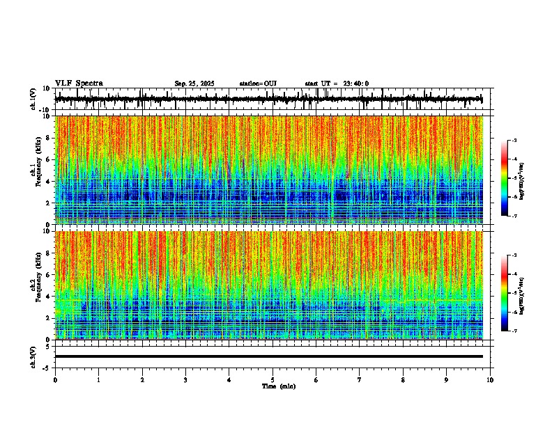Image resolution: width=552 pixels, height=426 pixels.
Task: Click the ch.1(V) waveform trace at the top
Action: 269,99
